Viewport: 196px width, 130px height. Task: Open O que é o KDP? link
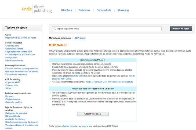13,82
